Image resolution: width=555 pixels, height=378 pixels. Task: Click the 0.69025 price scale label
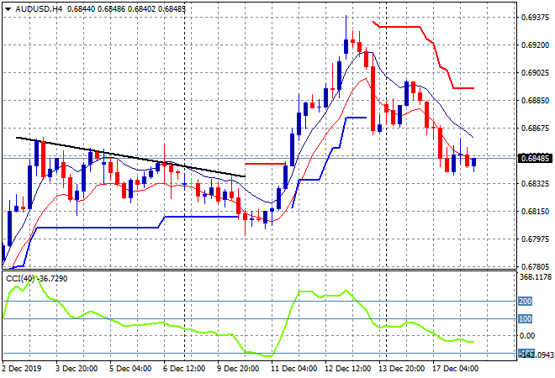[x=535, y=73]
